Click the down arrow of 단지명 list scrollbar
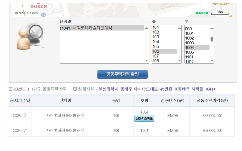Screen dimensions: 242x151 click(146, 61)
